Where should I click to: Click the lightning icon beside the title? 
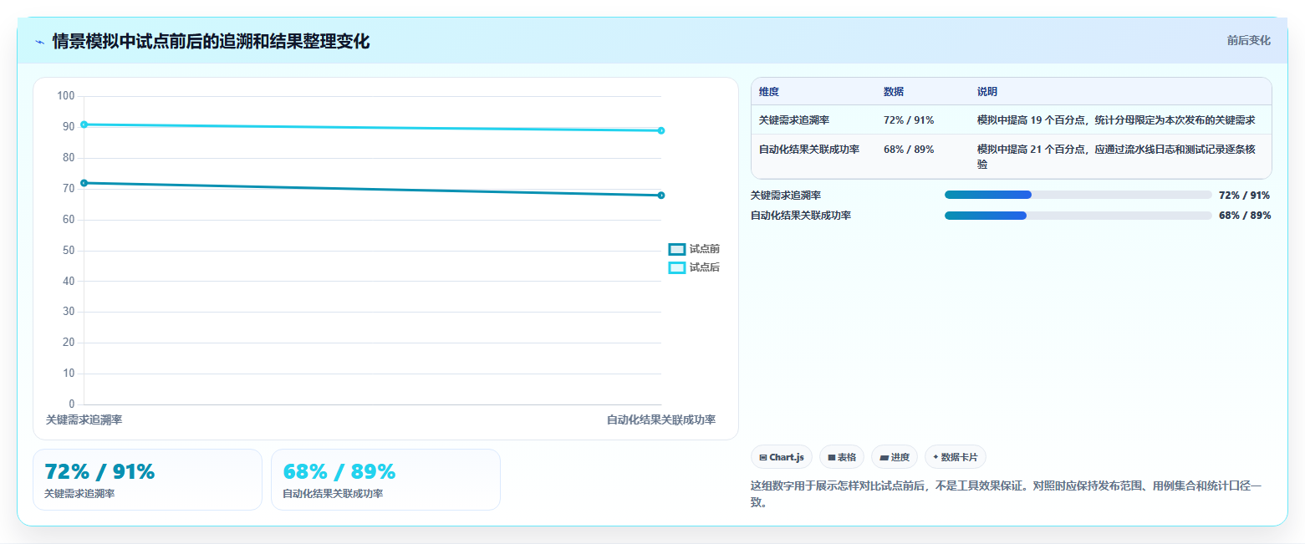(x=40, y=42)
